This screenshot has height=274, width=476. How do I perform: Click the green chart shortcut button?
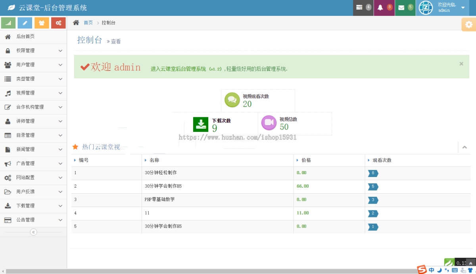8,23
